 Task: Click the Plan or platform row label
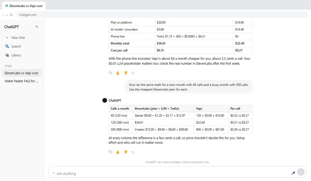pyautogui.click(x=132, y=22)
